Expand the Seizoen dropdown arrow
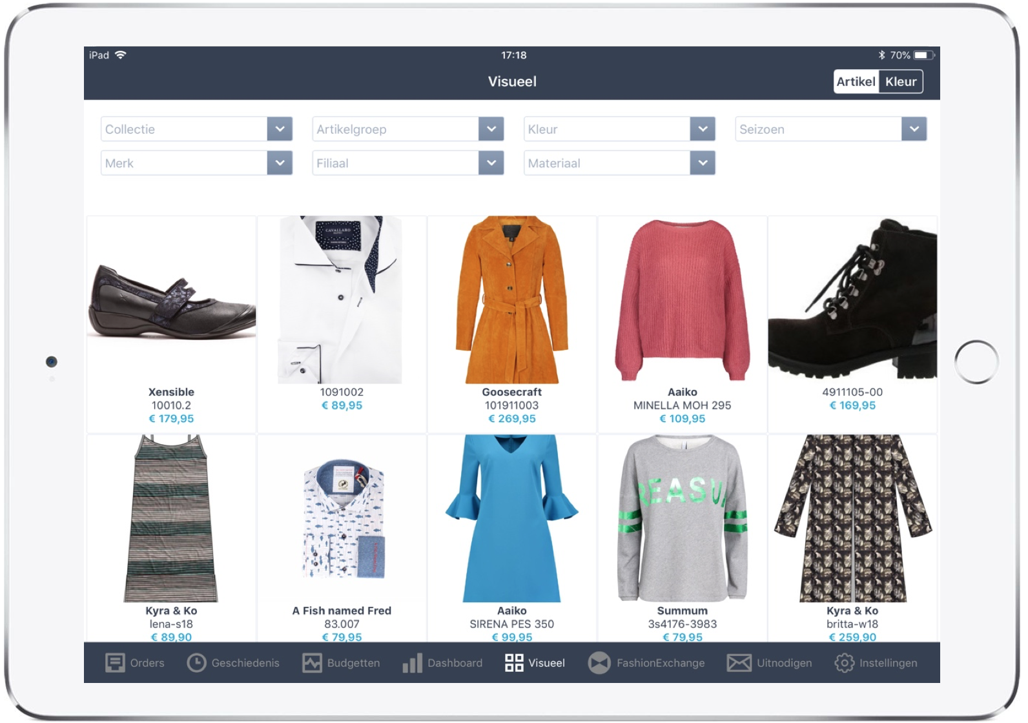Image resolution: width=1028 pixels, height=723 pixels. click(x=914, y=129)
